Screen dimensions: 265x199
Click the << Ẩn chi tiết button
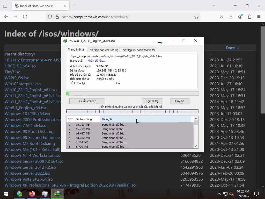tap(87, 101)
